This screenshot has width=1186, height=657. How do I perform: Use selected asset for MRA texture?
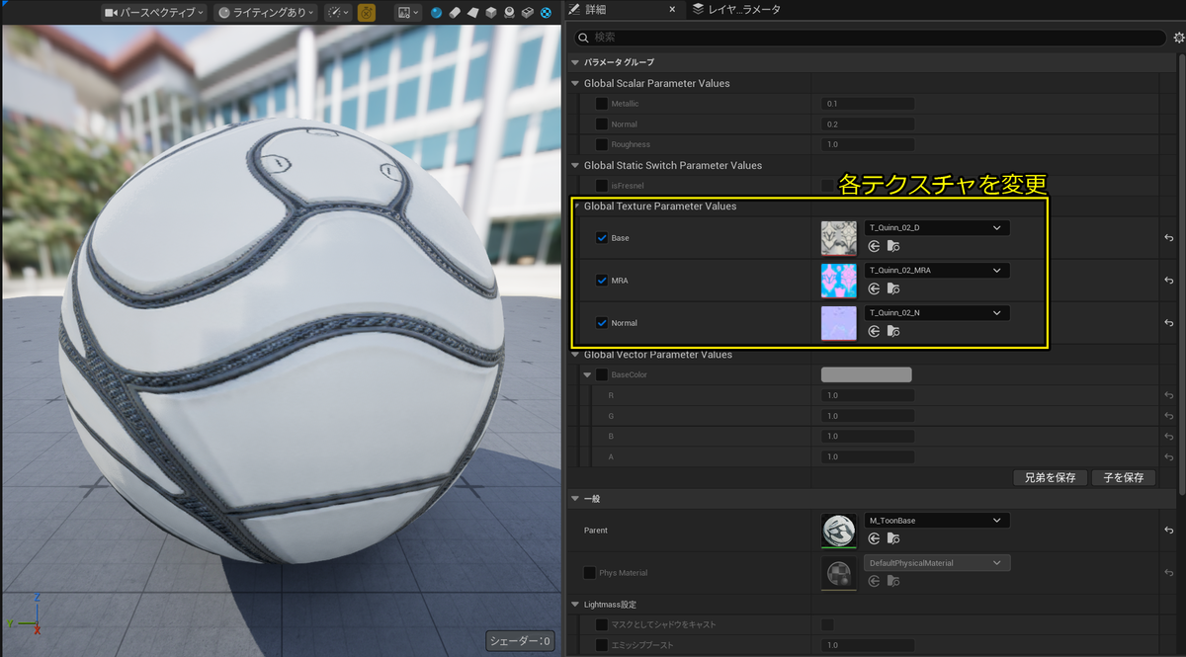[x=874, y=289]
